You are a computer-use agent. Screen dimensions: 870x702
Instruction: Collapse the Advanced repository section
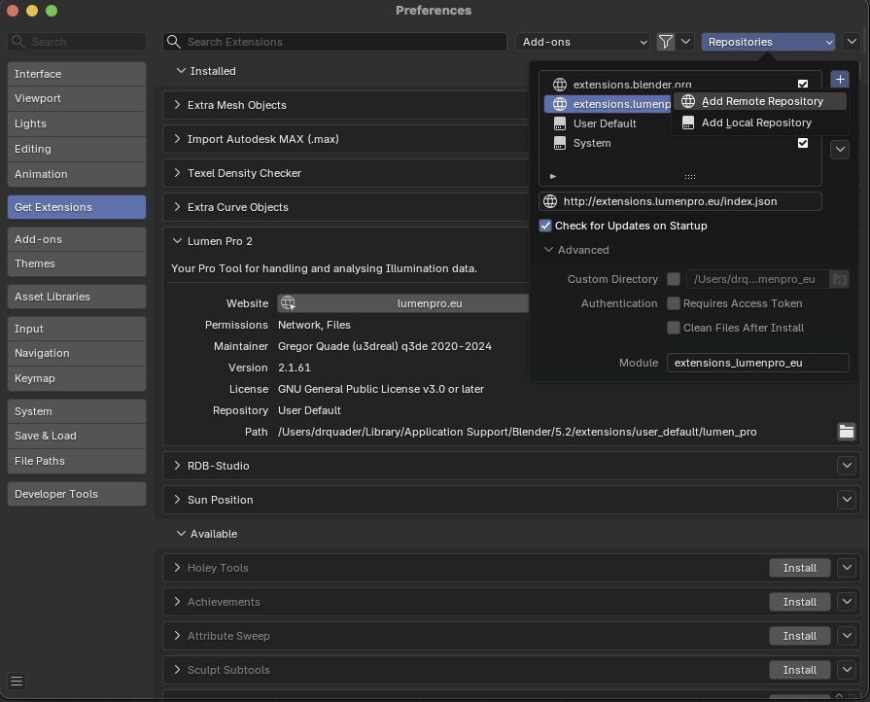tap(548, 250)
